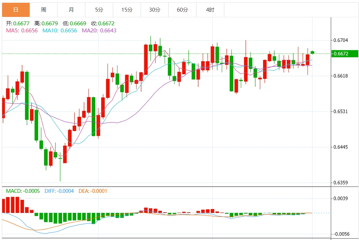Viewport: 359px width, 240px height.
Task: Click the MA10: 0.6656 indicator label
Action: (60, 31)
